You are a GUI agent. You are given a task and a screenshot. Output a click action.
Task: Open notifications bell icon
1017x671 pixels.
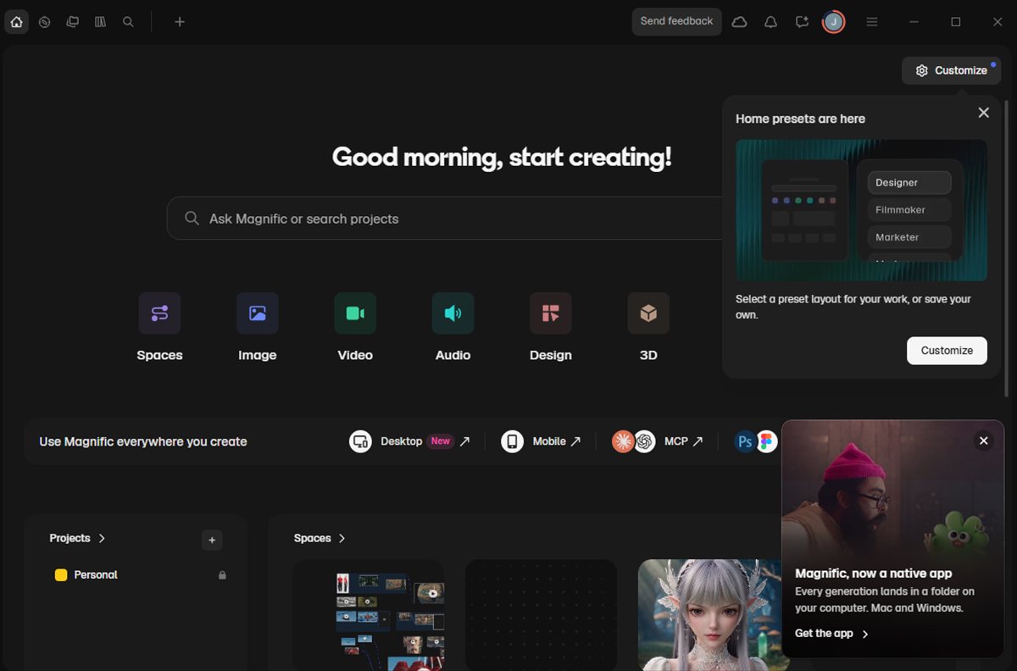770,22
